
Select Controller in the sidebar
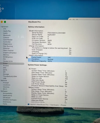click(7, 42)
